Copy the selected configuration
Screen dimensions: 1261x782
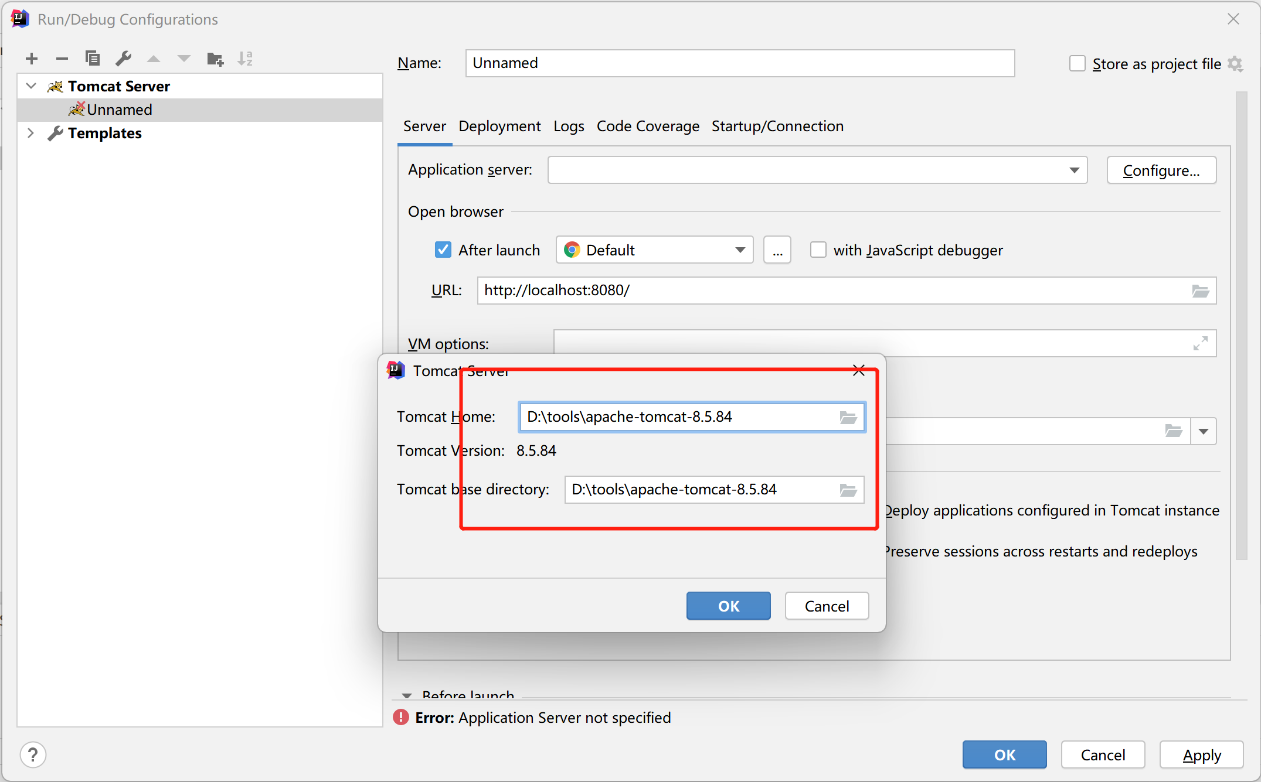click(x=93, y=59)
